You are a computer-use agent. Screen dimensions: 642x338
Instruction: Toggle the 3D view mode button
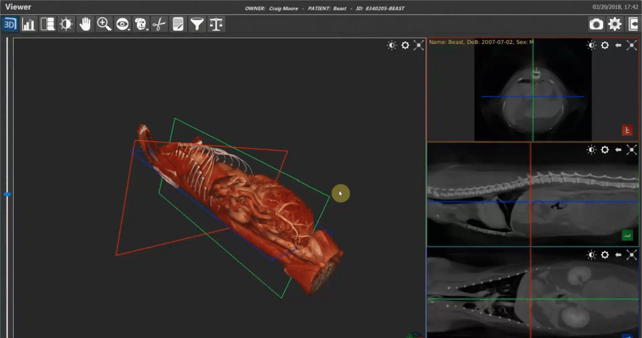(x=10, y=24)
